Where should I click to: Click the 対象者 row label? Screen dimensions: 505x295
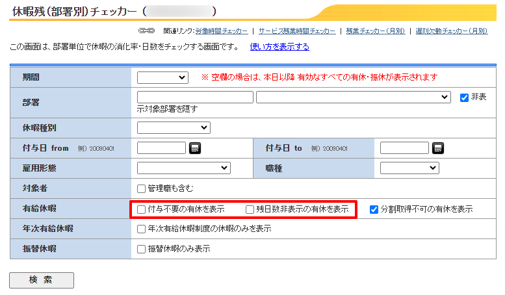click(35, 188)
